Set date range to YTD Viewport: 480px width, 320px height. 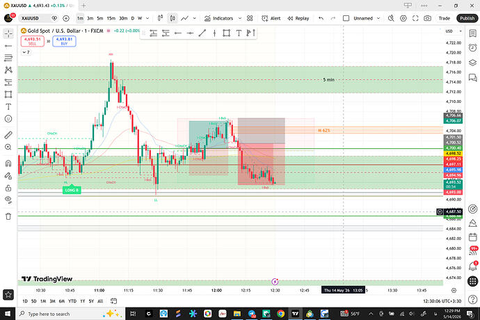click(x=72, y=301)
